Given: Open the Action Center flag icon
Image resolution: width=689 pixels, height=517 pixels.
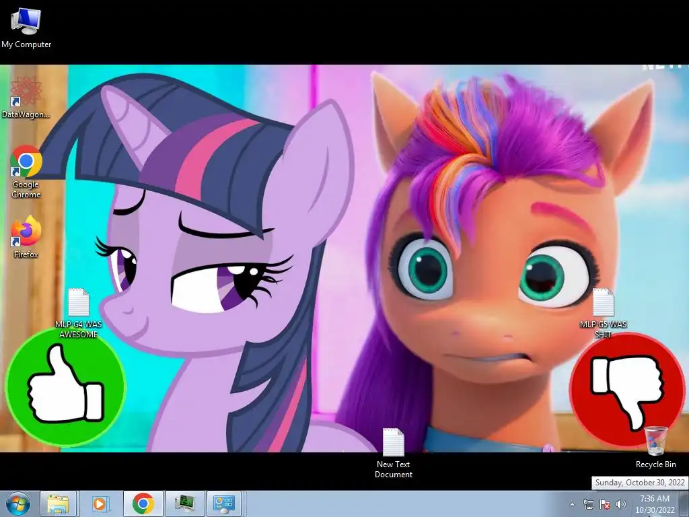Looking at the screenshot, I should 605,504.
